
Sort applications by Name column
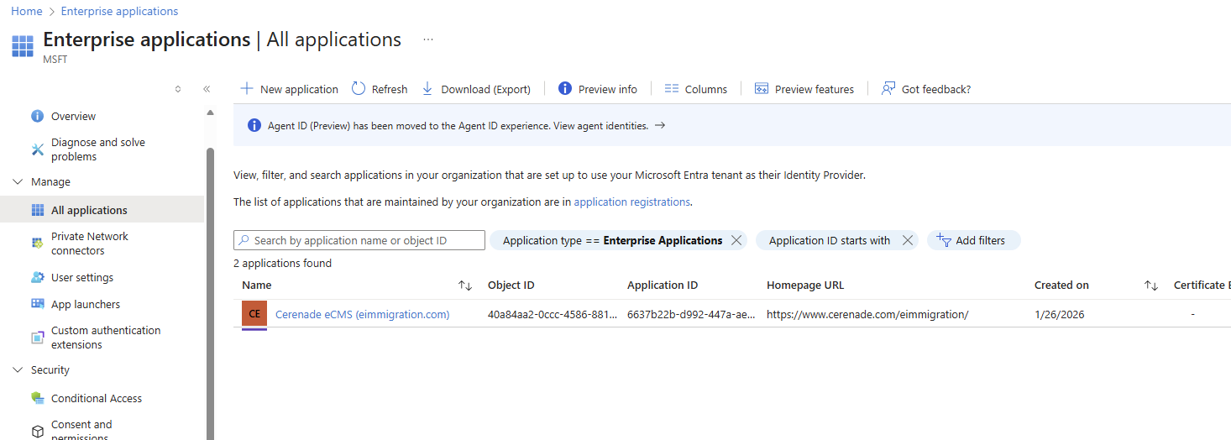tap(464, 285)
